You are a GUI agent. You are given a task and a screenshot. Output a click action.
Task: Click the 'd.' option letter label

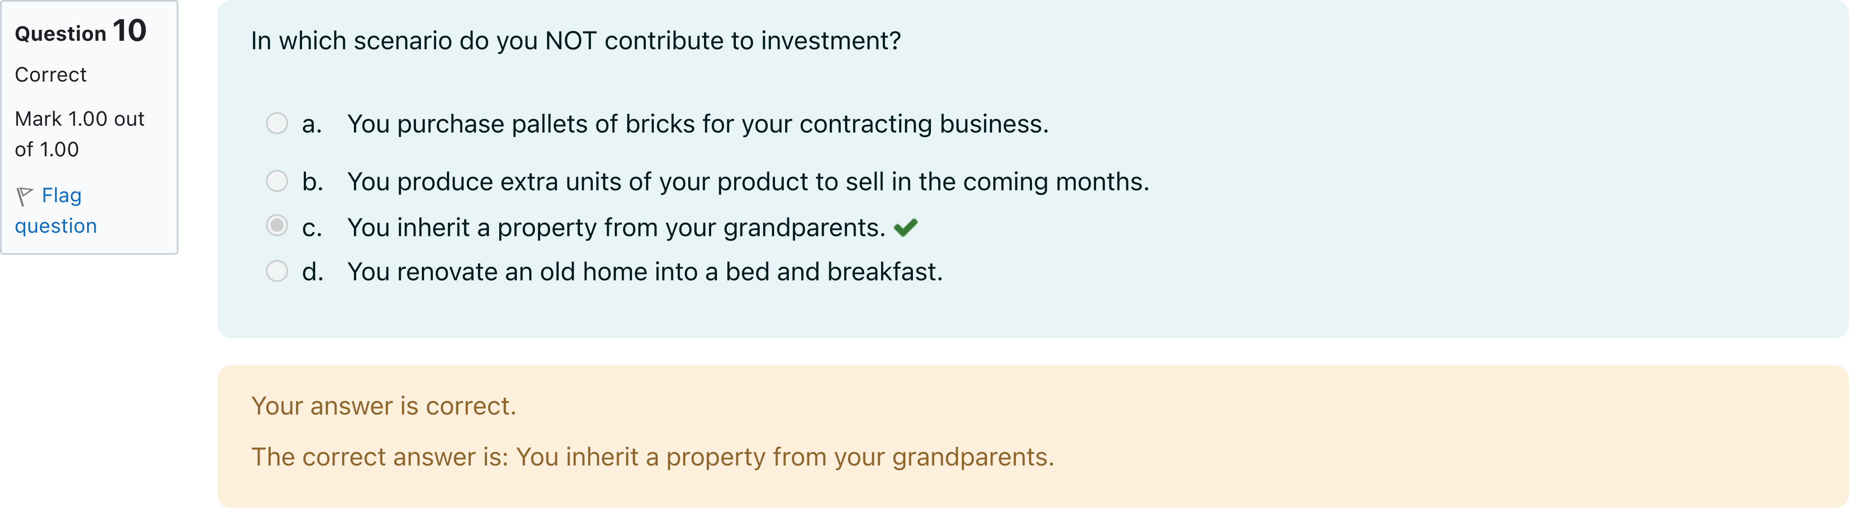pos(312,272)
